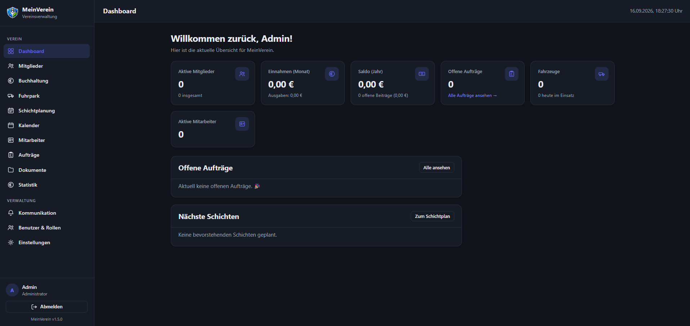The width and height of the screenshot is (690, 326).
Task: Open the Statistik menu entry
Action: click(46, 185)
